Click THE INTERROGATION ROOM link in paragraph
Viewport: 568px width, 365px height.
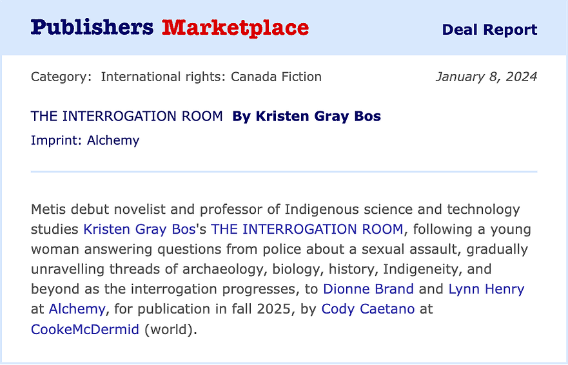click(307, 229)
